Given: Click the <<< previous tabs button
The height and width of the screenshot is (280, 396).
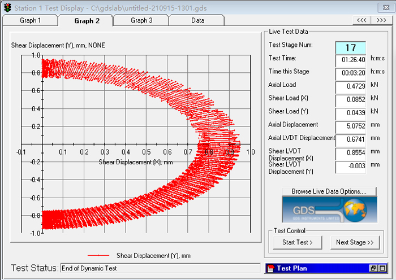Looking at the screenshot, I should (361, 20).
